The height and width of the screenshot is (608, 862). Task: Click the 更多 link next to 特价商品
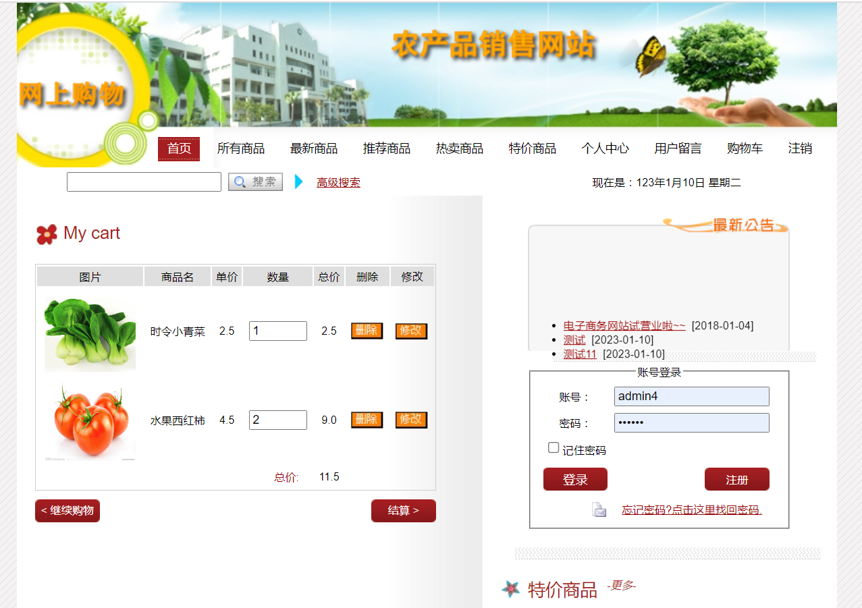621,585
